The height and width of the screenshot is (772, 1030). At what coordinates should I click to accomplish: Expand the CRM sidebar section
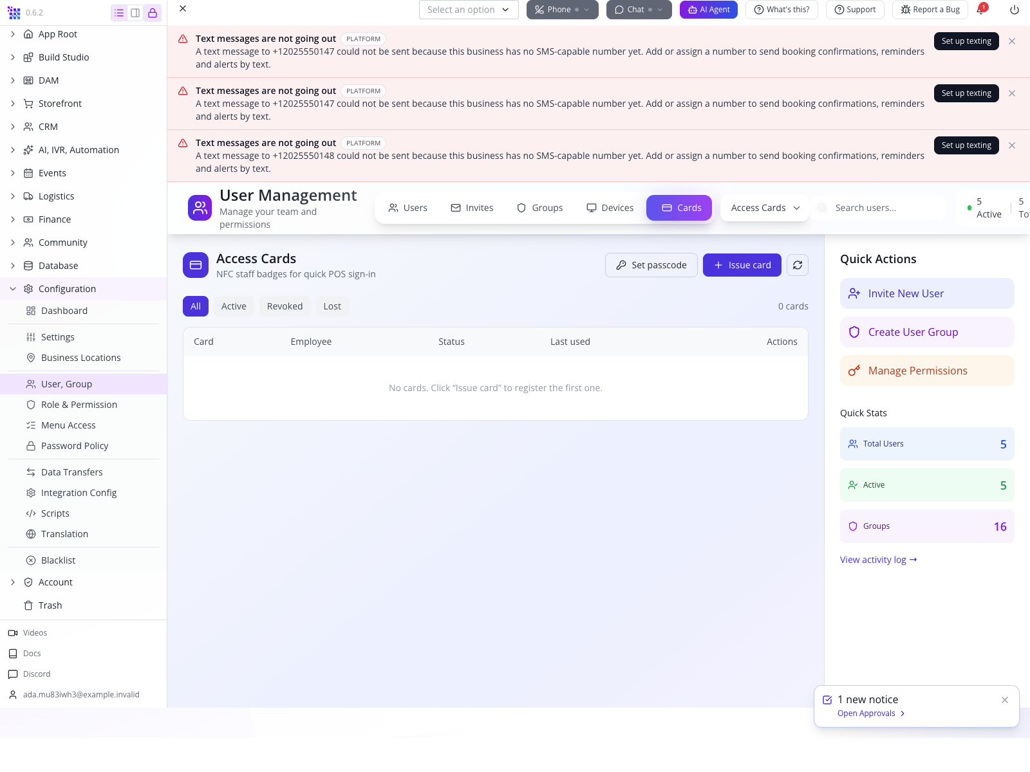coord(13,127)
